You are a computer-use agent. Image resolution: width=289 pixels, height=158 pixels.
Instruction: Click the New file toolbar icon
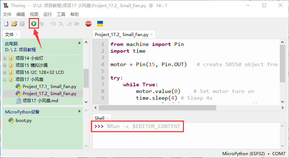[x=6, y=24]
